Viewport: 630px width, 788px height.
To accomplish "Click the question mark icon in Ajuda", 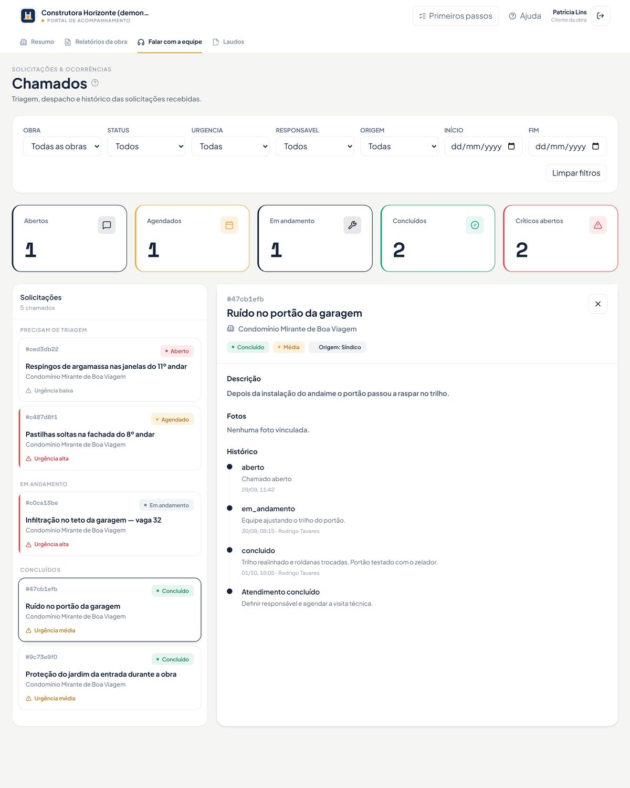I will click(512, 16).
